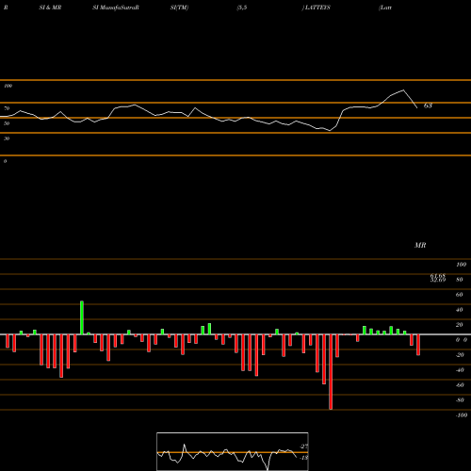Click the "(5,5" parameter text in the header
This screenshot has height=471, width=471.
point(242,8)
